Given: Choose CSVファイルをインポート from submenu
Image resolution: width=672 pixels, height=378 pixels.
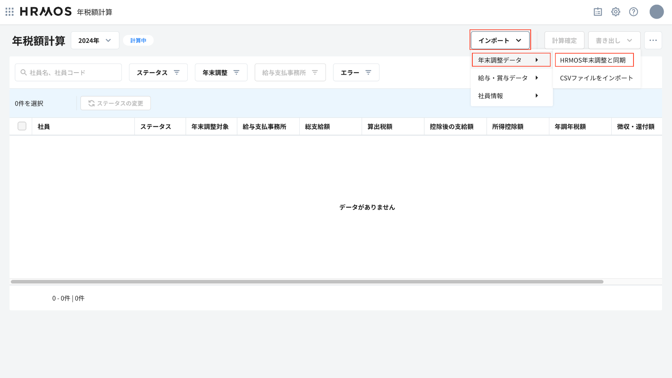Looking at the screenshot, I should pyautogui.click(x=596, y=78).
